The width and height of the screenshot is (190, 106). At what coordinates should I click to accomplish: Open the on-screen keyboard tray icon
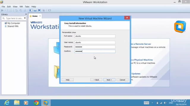(146, 103)
